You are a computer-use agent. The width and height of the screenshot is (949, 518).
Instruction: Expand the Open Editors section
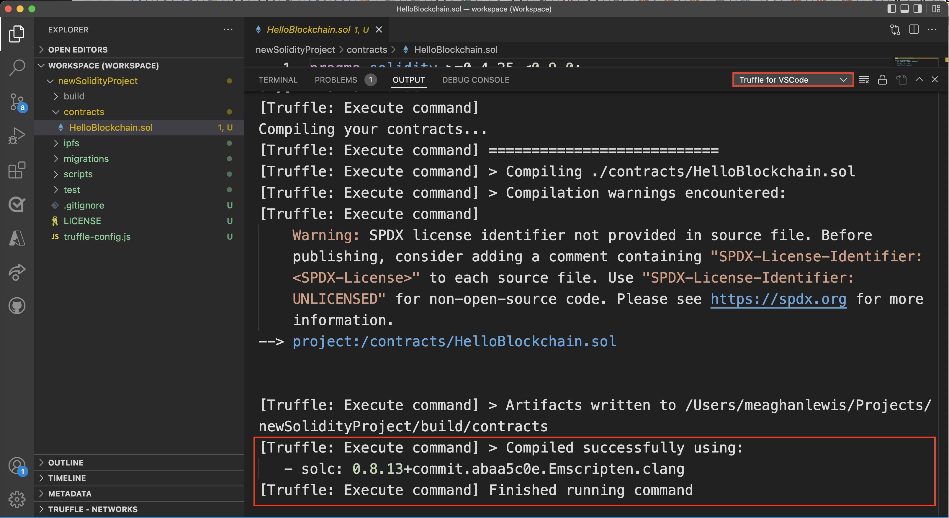pos(139,49)
